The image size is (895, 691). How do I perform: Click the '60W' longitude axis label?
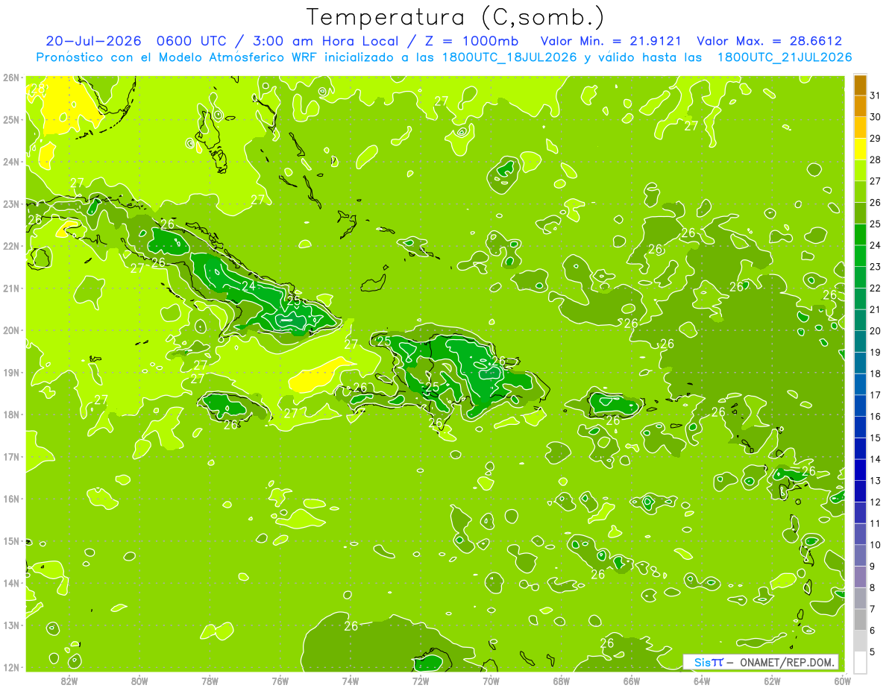point(842,681)
